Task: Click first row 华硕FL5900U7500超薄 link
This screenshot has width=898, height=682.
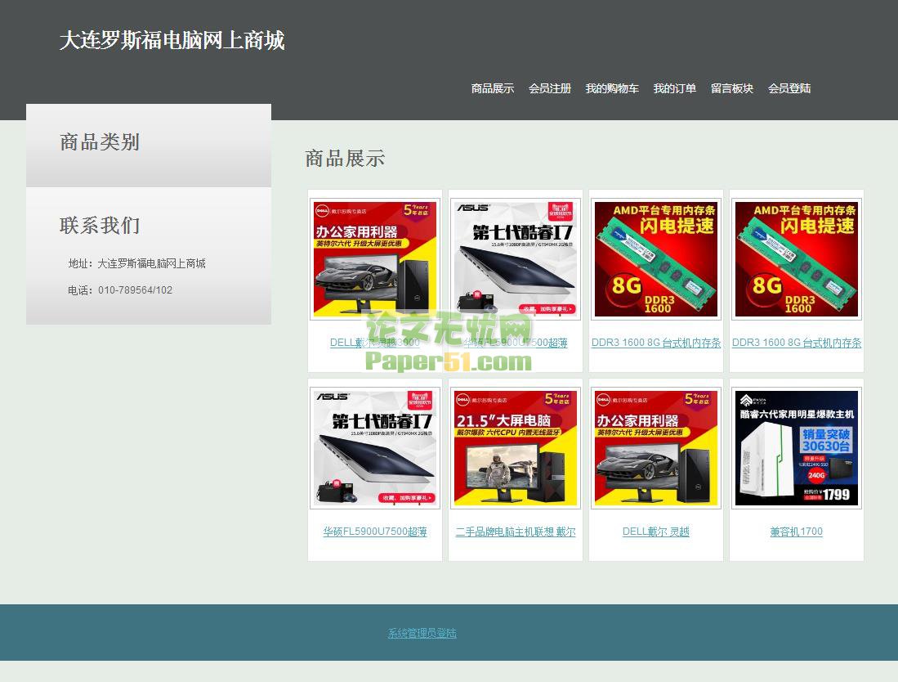Action: (x=516, y=343)
